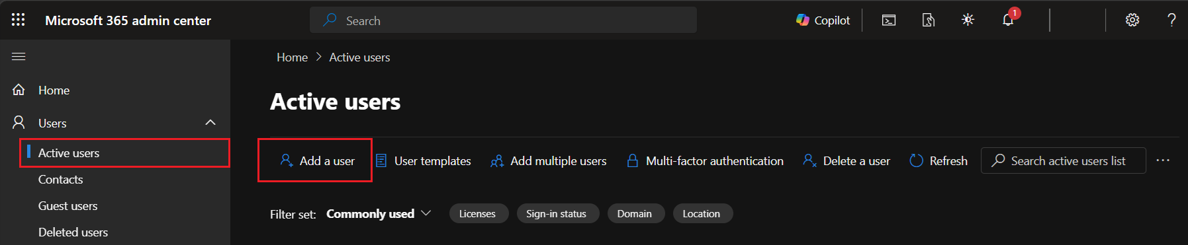Toggle the dark mode sun icon
The height and width of the screenshot is (245, 1188).
tap(968, 20)
